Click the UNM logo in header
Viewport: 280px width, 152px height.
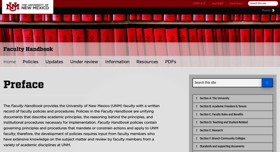(28, 7)
